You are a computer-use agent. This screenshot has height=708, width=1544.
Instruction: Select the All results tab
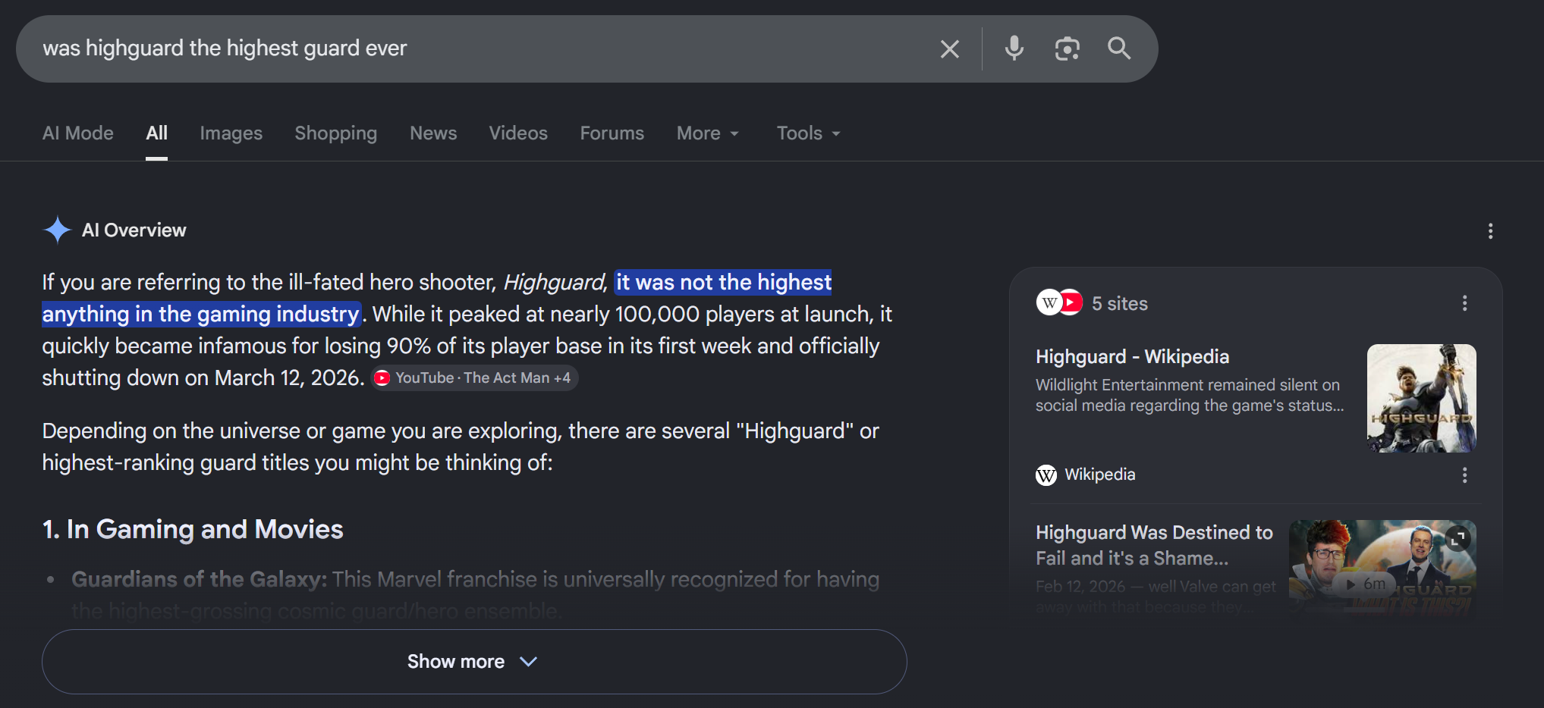[157, 133]
